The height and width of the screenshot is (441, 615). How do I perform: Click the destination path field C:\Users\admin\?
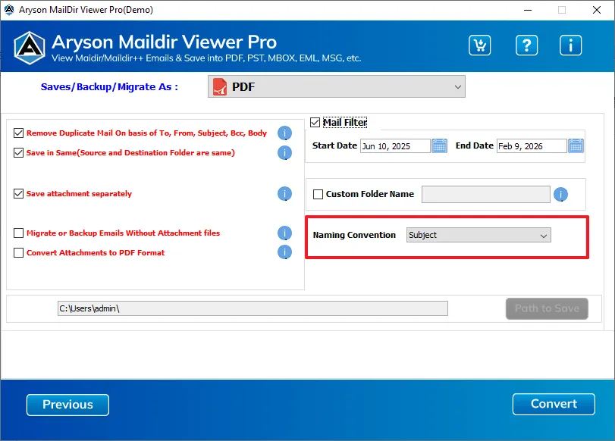click(253, 308)
